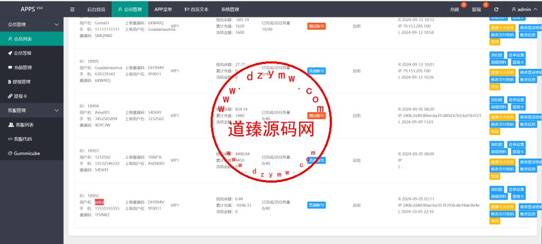The image size is (542, 244).
Task: Click 加扣款 for user 1232562
Action: coord(497,144)
